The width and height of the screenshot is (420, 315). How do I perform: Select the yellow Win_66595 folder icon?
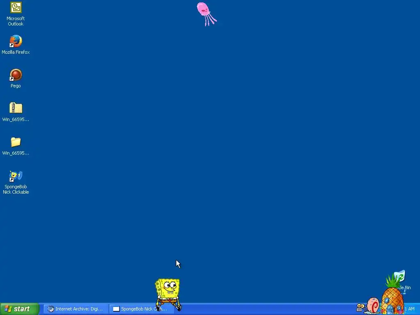coord(16,142)
